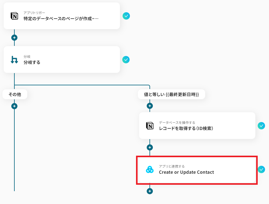Add a step under the その他 branch

click(x=14, y=106)
